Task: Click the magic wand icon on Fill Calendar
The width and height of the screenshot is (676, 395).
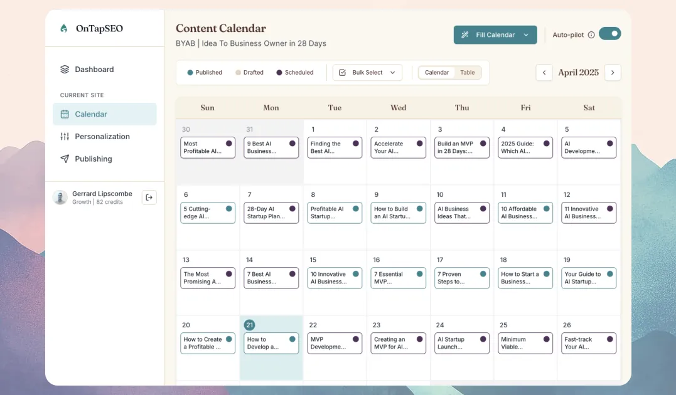Action: pos(465,35)
